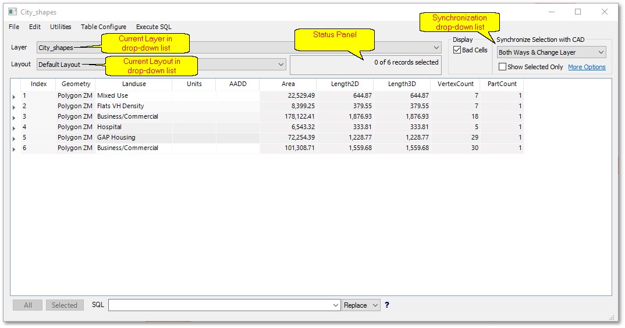Enable Show Selected Only checkbox

point(503,66)
